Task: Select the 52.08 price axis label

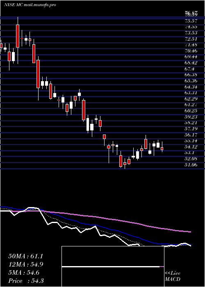Action: [191, 159]
